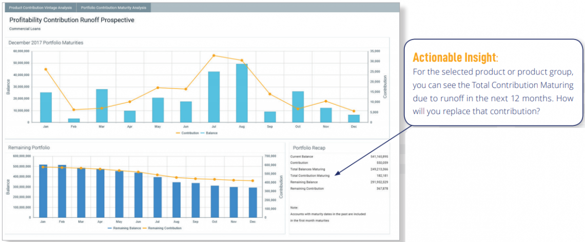
Task: Select the Aug bar in Remaining Portfolio
Action: coord(177,200)
